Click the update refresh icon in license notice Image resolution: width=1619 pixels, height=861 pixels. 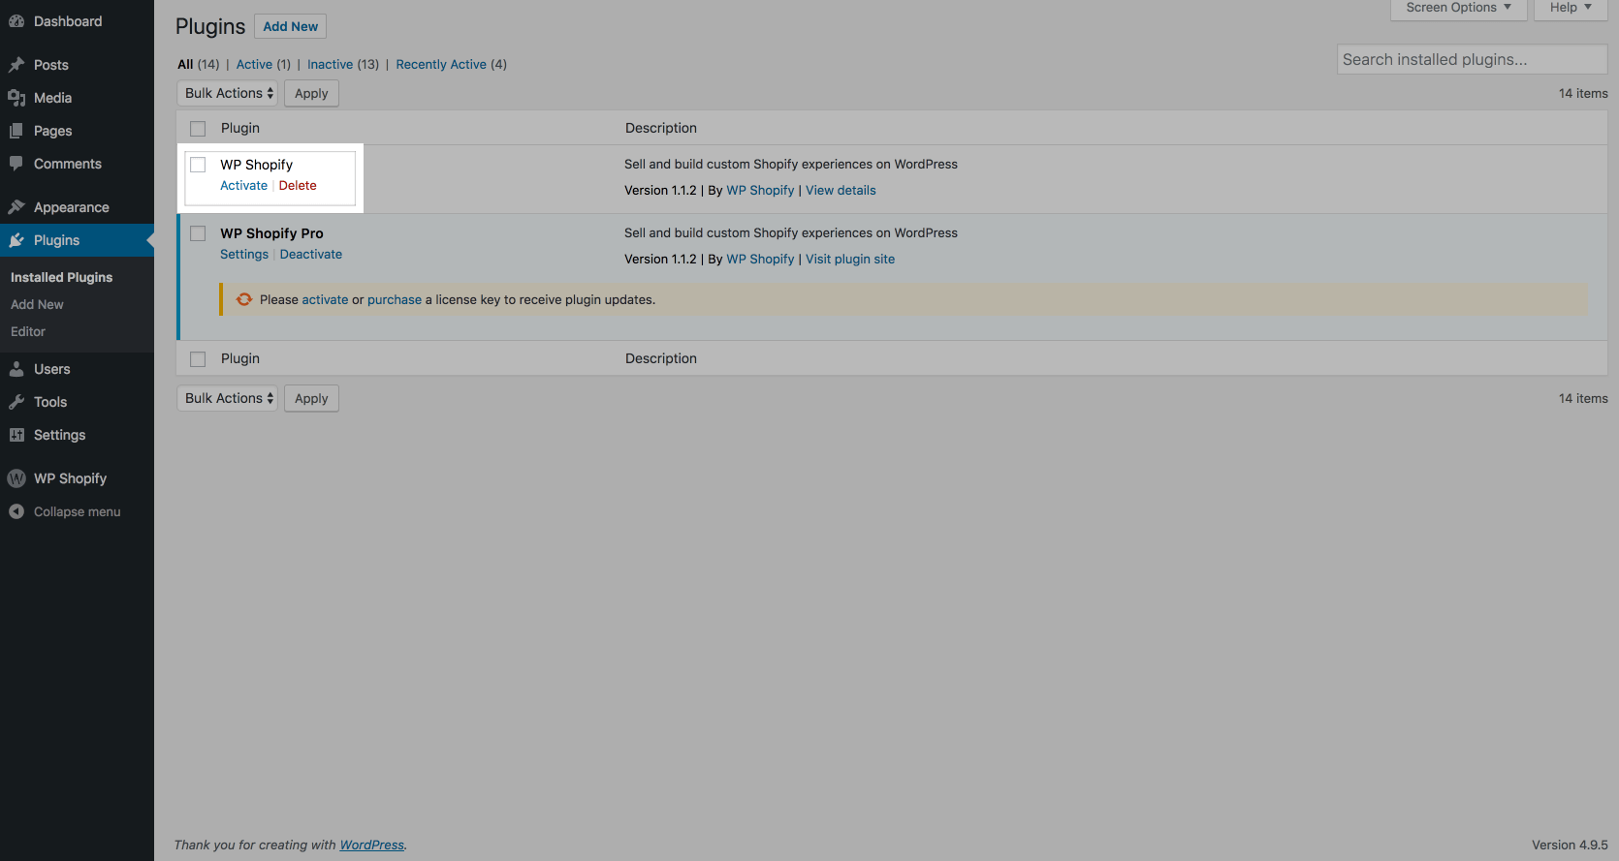tap(244, 299)
